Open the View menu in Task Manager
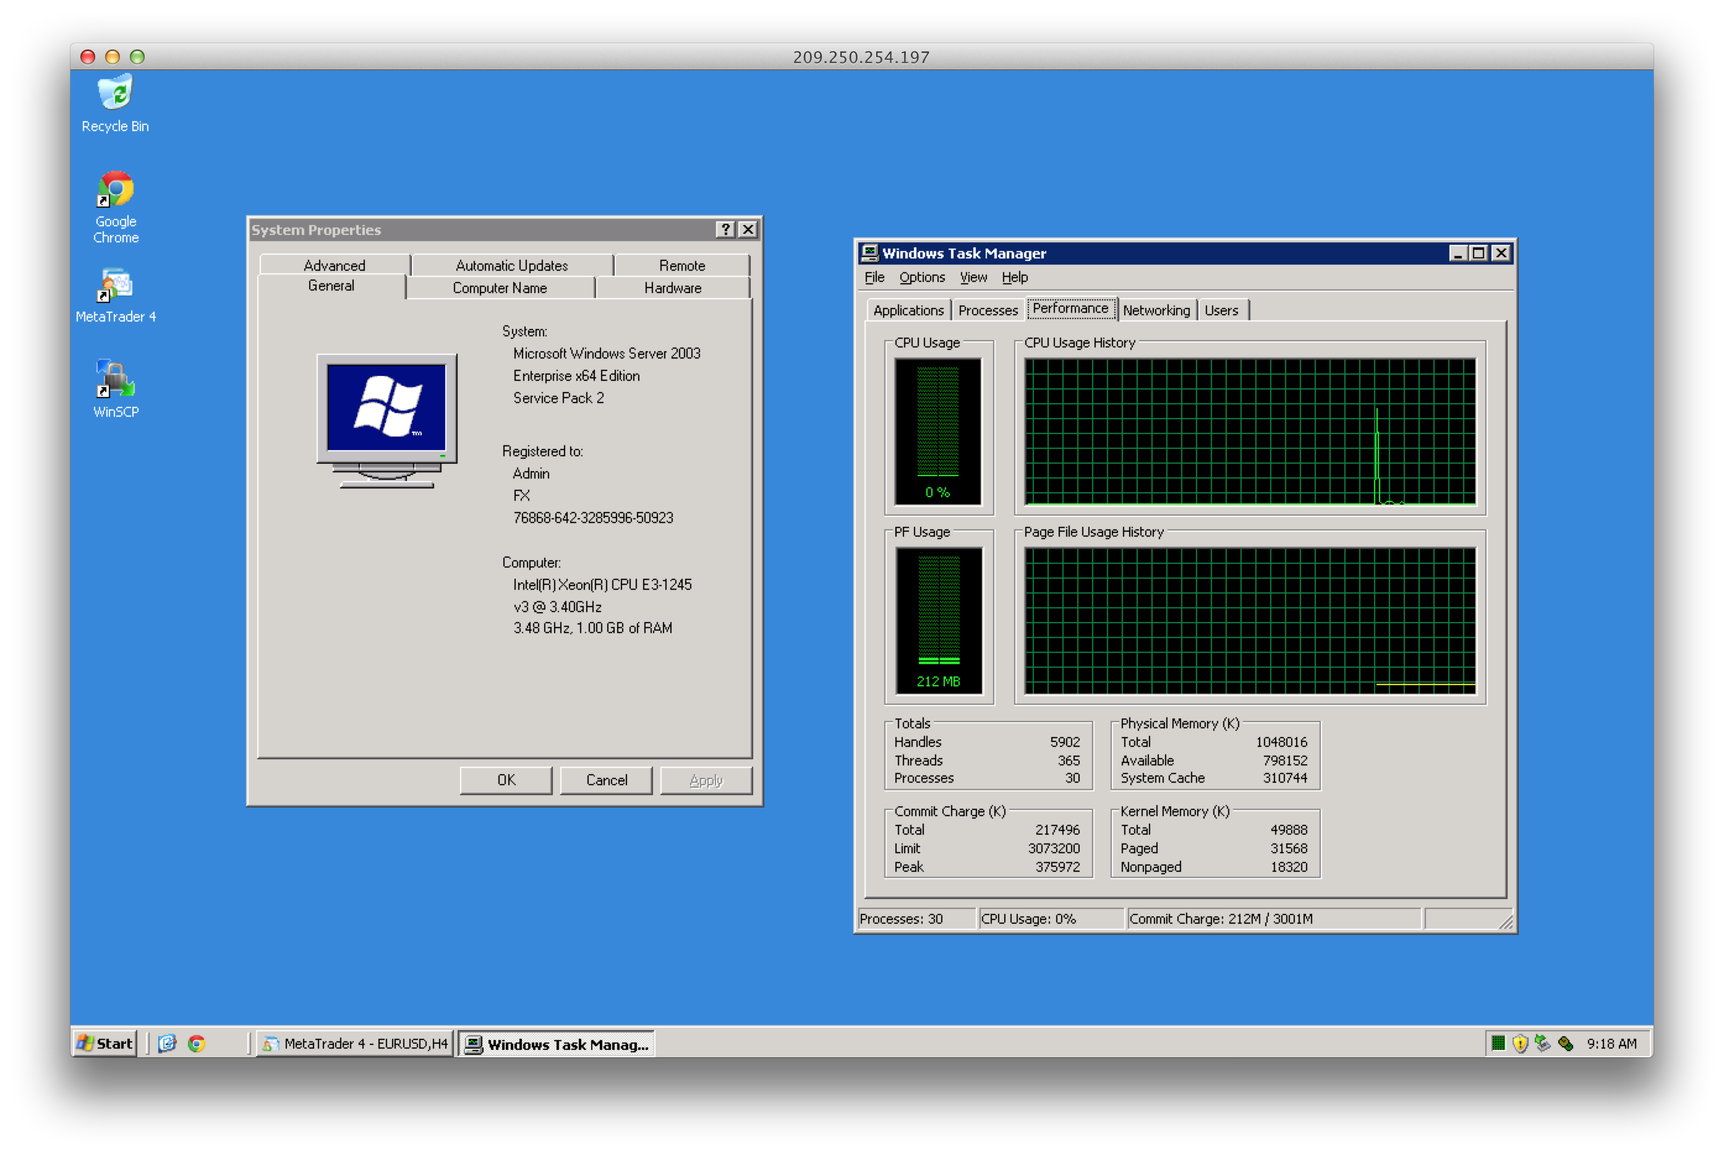 pyautogui.click(x=973, y=277)
